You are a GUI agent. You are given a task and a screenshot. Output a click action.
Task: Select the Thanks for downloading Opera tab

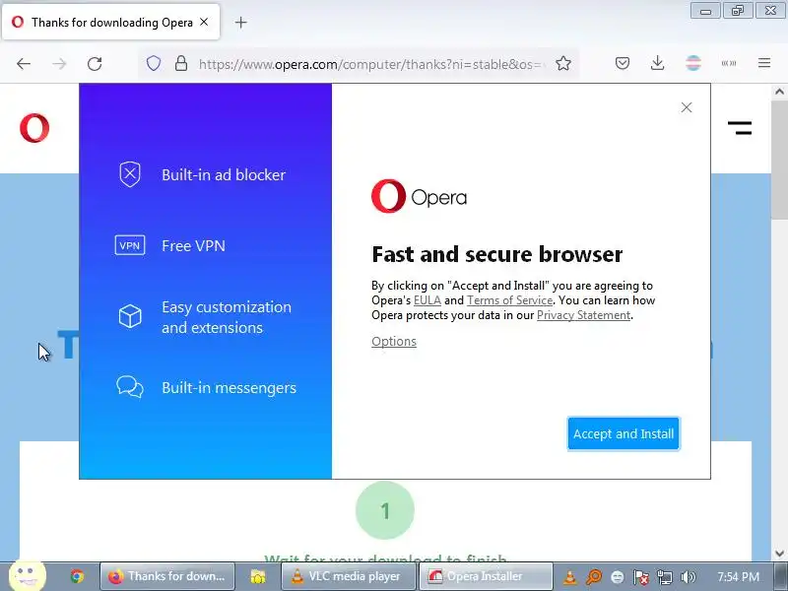[111, 22]
